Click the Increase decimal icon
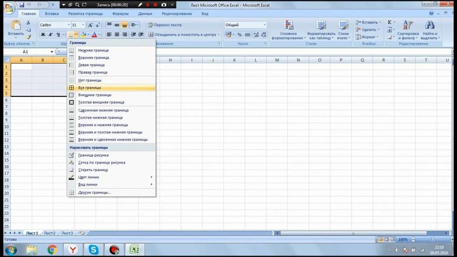The height and width of the screenshot is (257, 457). pyautogui.click(x=256, y=35)
